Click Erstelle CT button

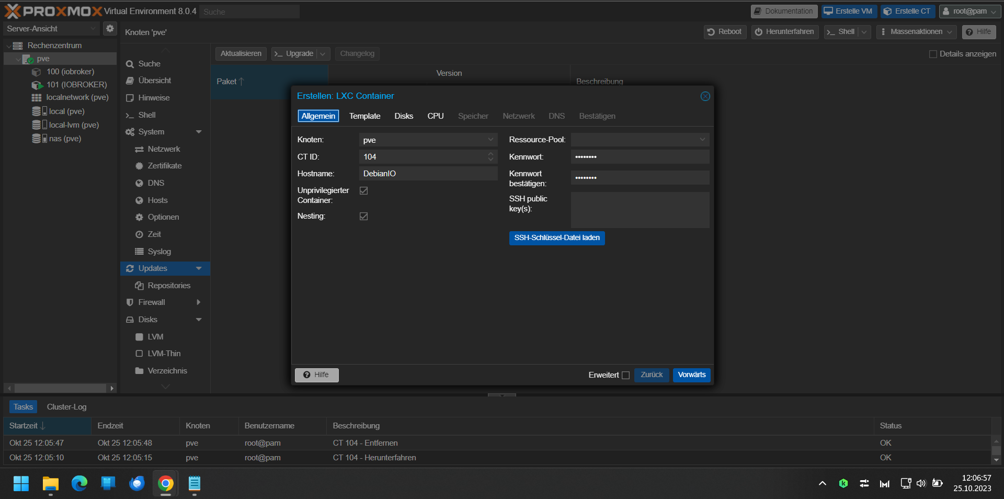[908, 11]
